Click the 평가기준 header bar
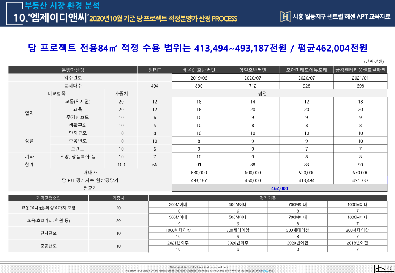 268,198
